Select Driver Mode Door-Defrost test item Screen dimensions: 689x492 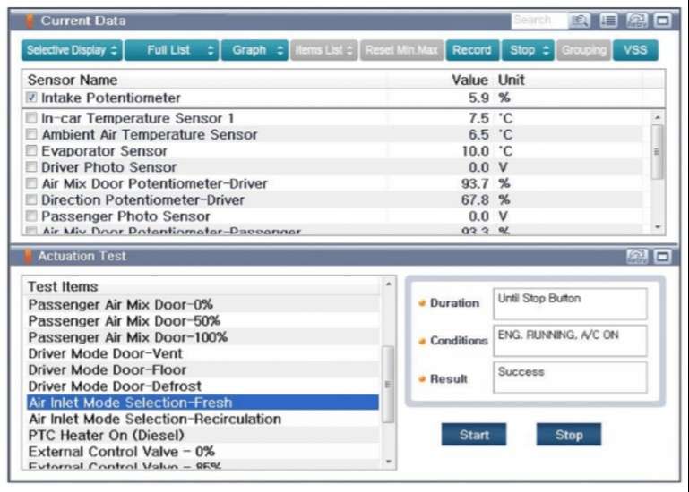pyautogui.click(x=202, y=386)
